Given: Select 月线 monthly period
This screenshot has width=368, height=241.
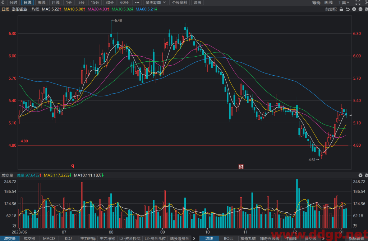Looking at the screenshot, I should (x=56, y=3).
